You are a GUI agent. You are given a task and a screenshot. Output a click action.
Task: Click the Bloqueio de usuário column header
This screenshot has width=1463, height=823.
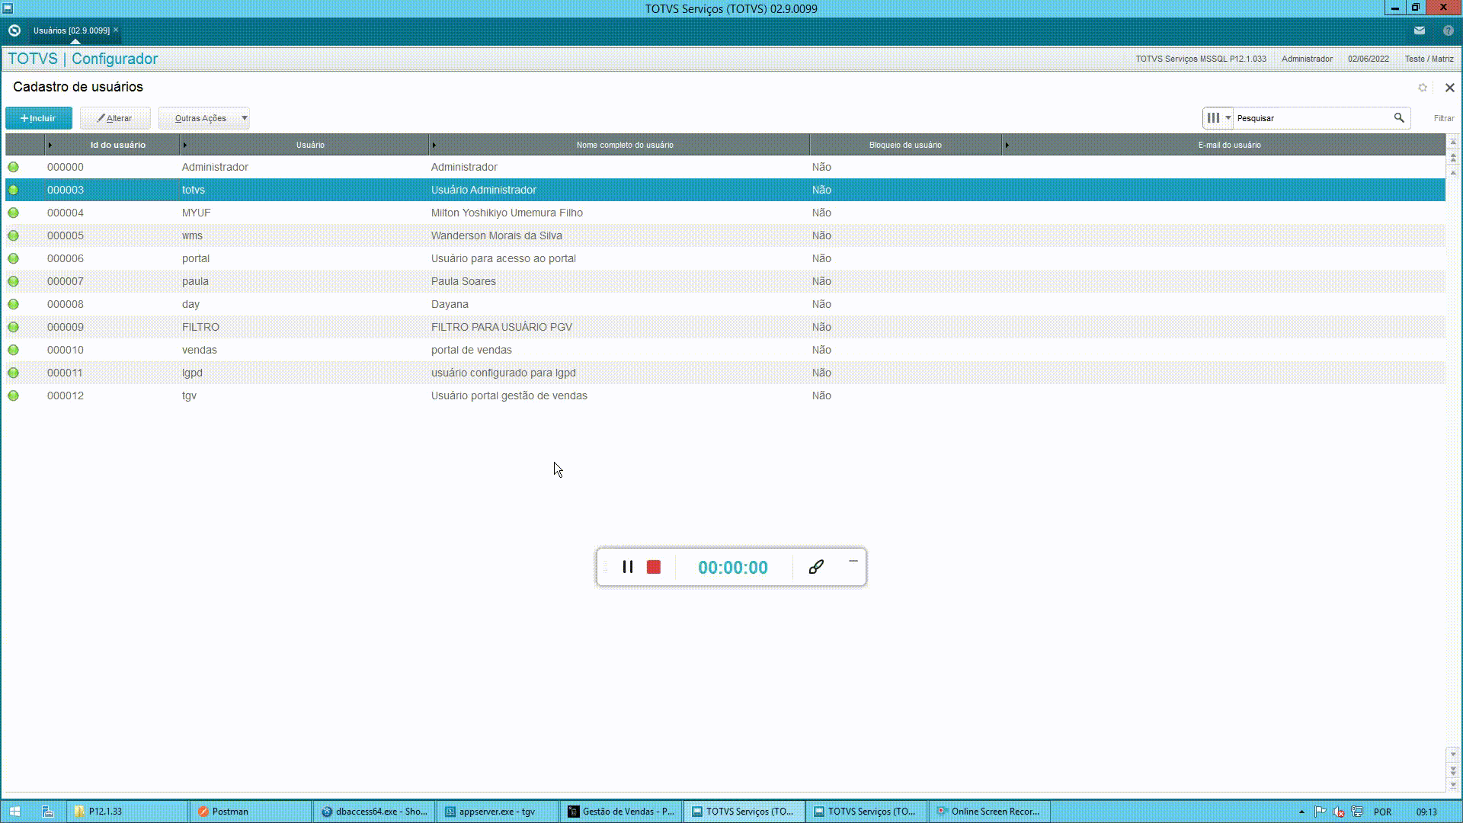tap(905, 145)
